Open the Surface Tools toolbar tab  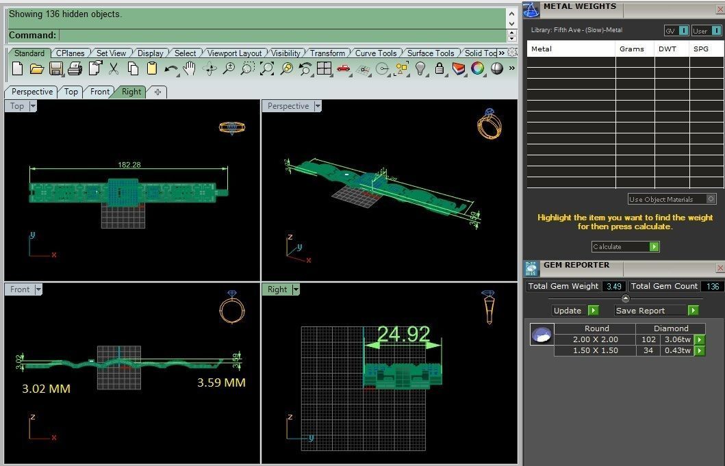pyautogui.click(x=431, y=53)
